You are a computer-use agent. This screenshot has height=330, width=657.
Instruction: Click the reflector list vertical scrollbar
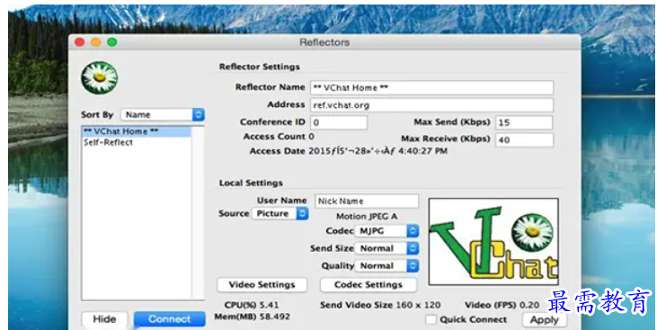coord(198,212)
